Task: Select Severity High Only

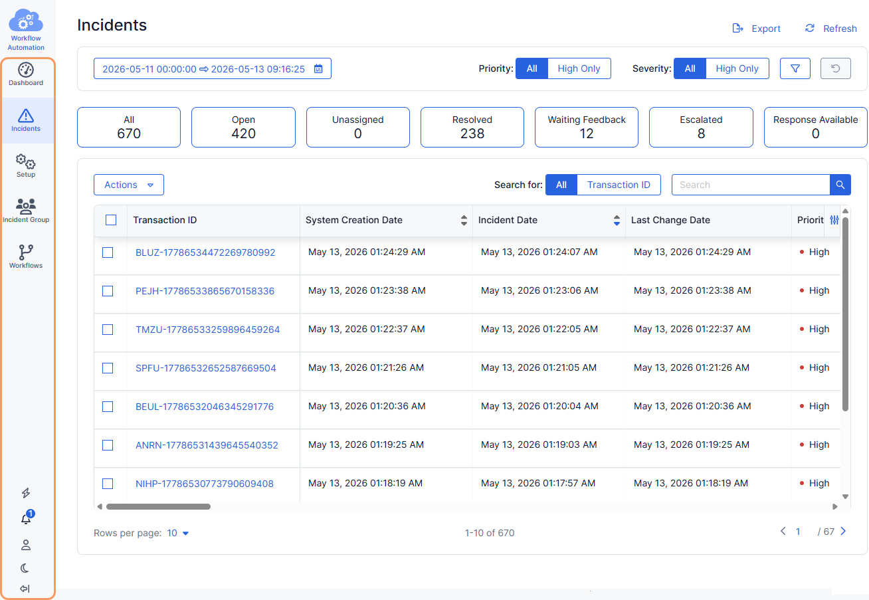Action: pos(737,68)
